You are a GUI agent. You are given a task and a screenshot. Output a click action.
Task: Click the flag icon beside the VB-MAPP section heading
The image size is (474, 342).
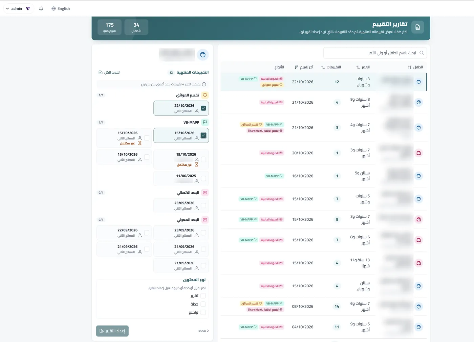point(205,122)
